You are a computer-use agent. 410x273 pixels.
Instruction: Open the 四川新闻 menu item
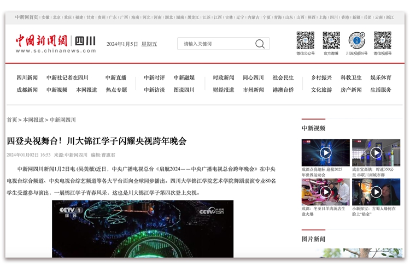pyautogui.click(x=27, y=78)
